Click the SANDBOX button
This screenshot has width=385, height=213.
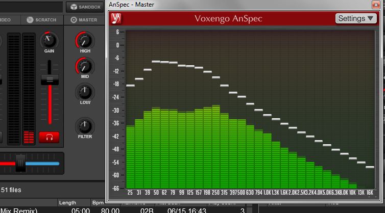click(x=85, y=7)
